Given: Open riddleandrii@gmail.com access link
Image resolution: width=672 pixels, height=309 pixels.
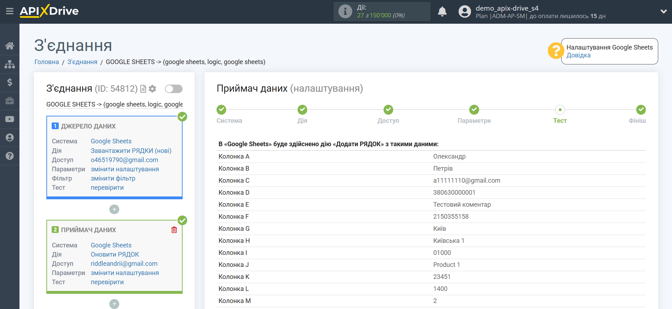Looking at the screenshot, I should pyautogui.click(x=124, y=264).
